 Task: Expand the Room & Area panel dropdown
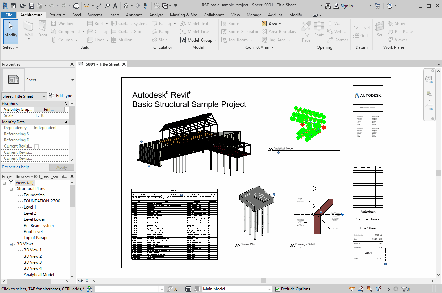point(259,47)
